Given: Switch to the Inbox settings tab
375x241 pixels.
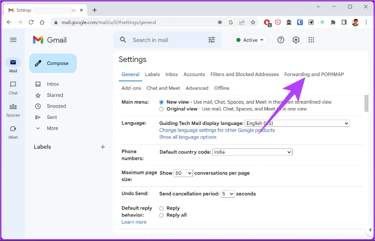Looking at the screenshot, I should 172,74.
